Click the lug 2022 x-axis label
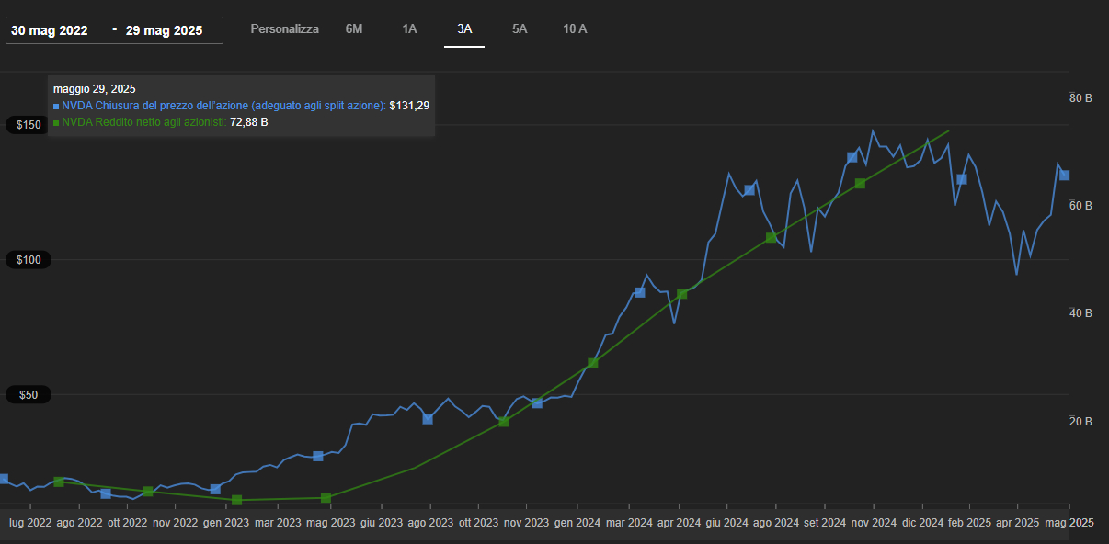This screenshot has width=1109, height=544. [x=30, y=522]
